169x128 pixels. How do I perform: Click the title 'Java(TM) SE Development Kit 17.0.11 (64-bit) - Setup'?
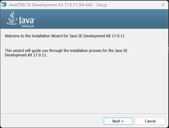(x=58, y=5)
